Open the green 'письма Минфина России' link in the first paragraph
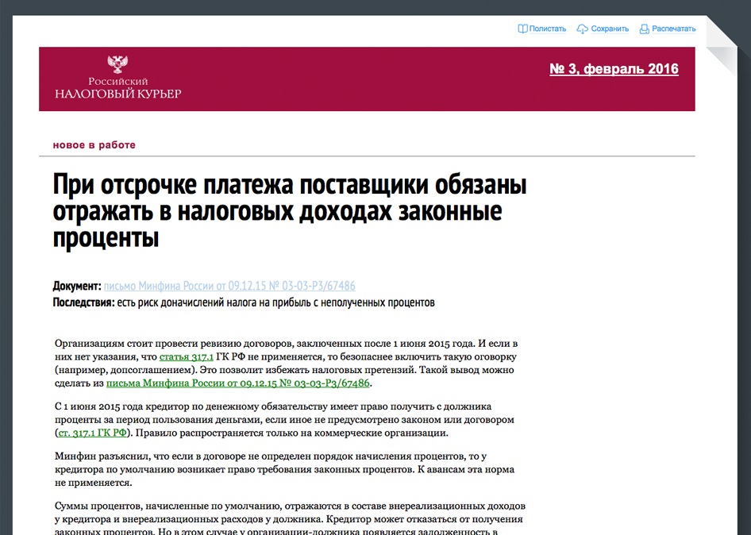Image resolution: width=751 pixels, height=535 pixels. click(x=237, y=383)
